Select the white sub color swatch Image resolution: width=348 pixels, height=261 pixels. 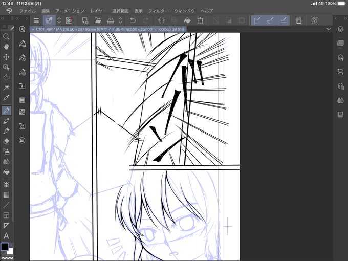[x=10, y=252]
